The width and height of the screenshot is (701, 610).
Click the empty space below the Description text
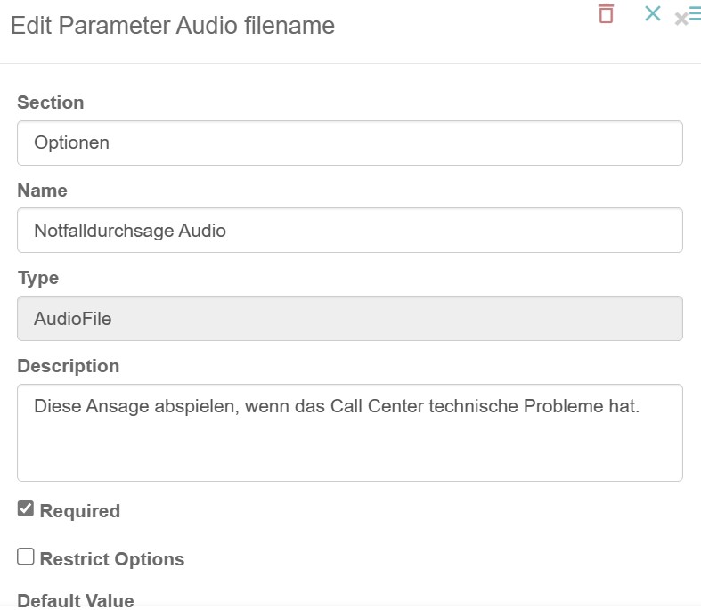pyautogui.click(x=349, y=454)
